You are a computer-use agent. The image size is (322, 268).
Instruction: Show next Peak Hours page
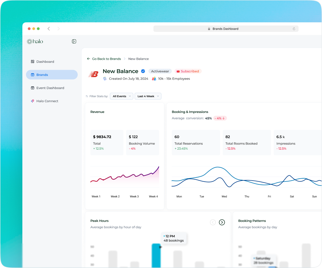[222, 222]
